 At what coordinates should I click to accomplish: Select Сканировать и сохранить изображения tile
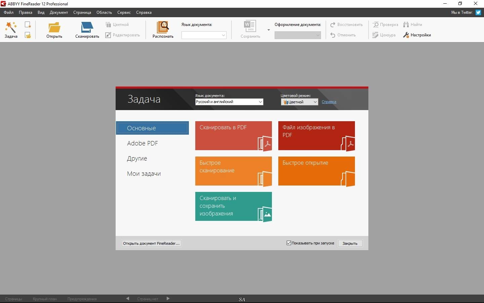233,206
